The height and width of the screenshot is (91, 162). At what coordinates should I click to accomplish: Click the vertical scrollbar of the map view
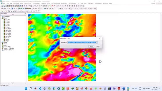point(161,48)
